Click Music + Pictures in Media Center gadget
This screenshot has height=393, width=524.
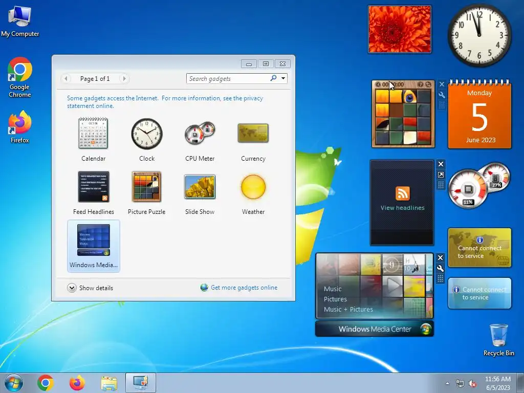[348, 310]
